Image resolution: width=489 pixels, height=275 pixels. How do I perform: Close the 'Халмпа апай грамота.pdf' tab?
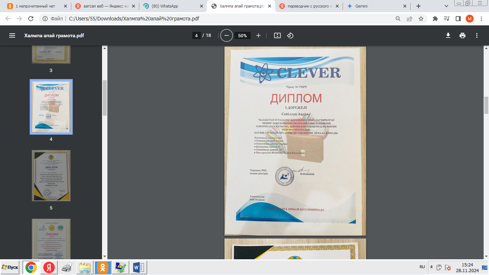pos(269,6)
